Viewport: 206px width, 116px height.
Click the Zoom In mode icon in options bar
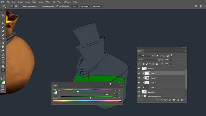coord(12,6)
